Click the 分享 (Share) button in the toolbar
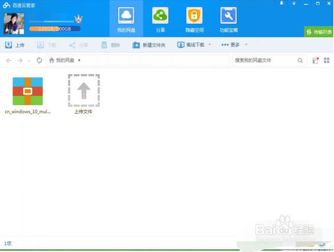334x252 pixels. coord(79,45)
